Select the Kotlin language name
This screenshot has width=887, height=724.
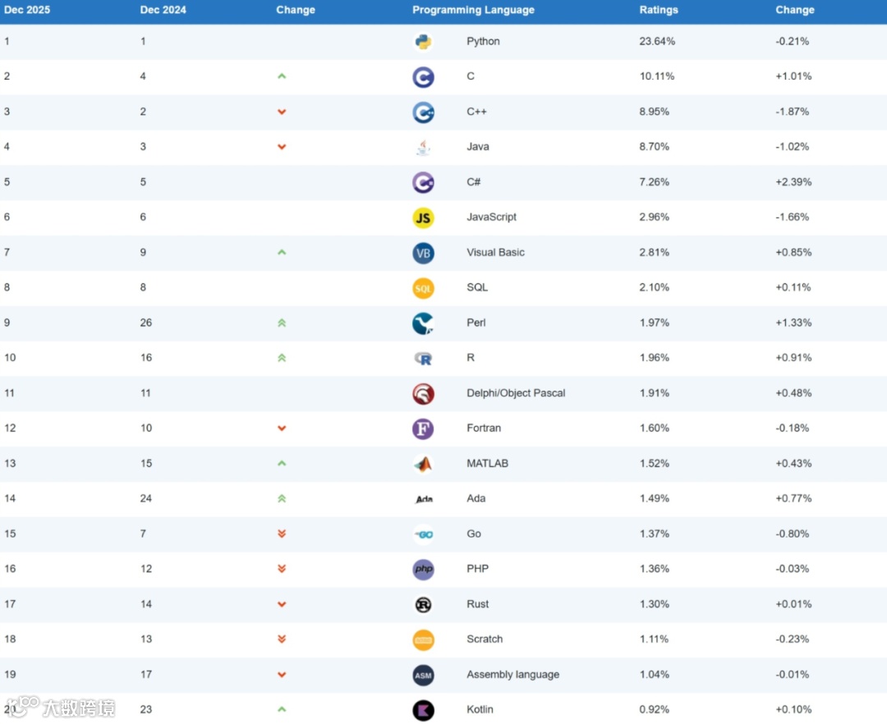480,709
